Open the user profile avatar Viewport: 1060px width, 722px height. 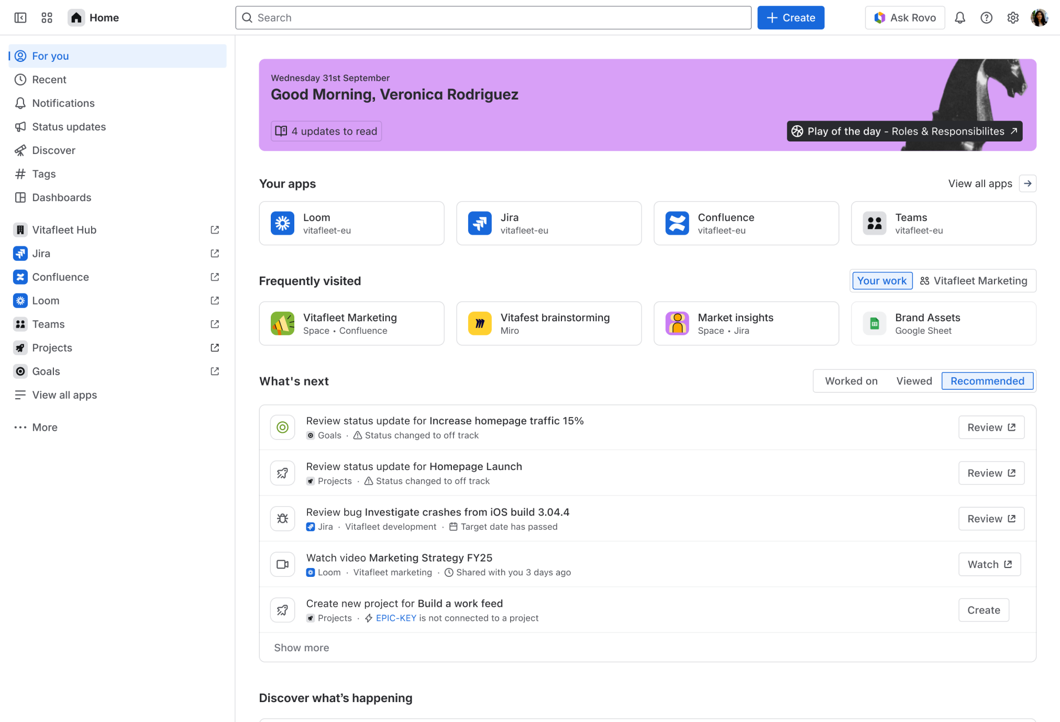tap(1039, 18)
